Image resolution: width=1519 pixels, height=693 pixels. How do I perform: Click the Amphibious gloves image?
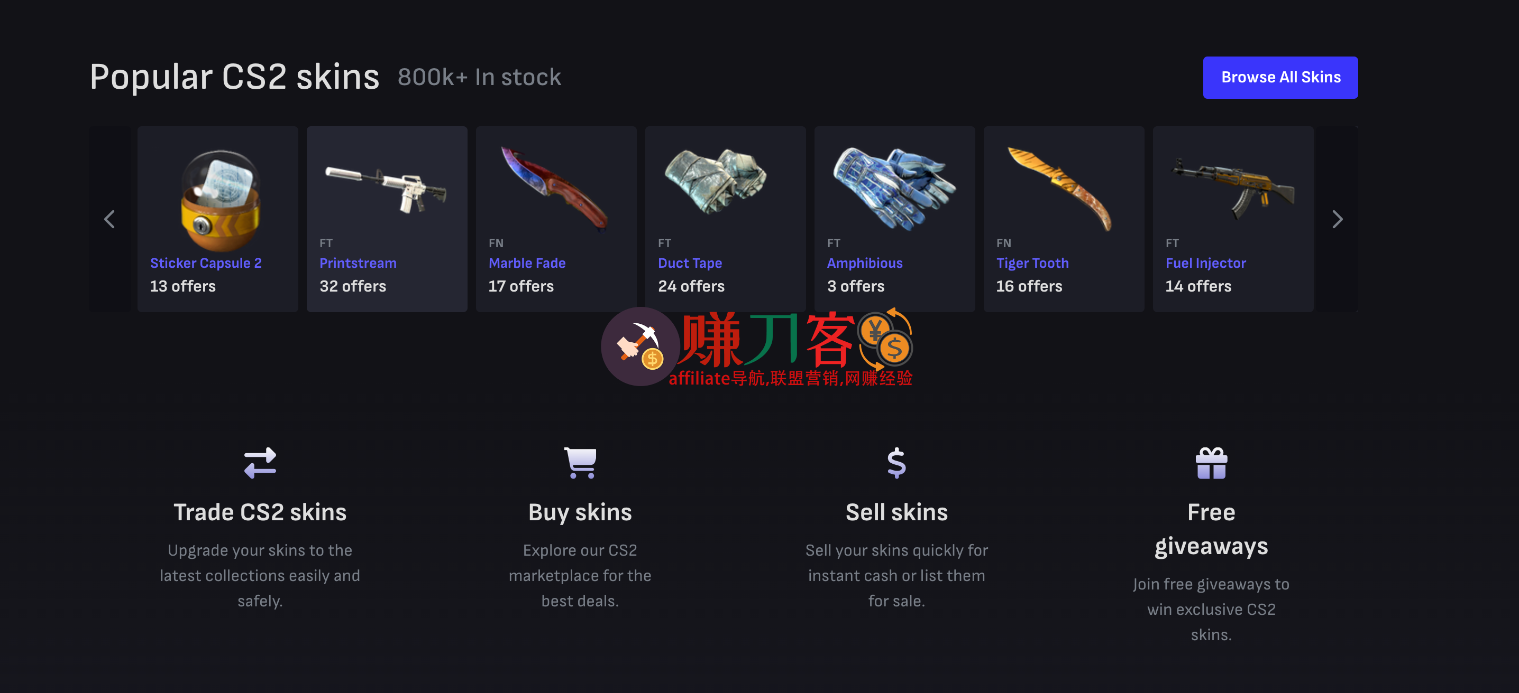[894, 187]
